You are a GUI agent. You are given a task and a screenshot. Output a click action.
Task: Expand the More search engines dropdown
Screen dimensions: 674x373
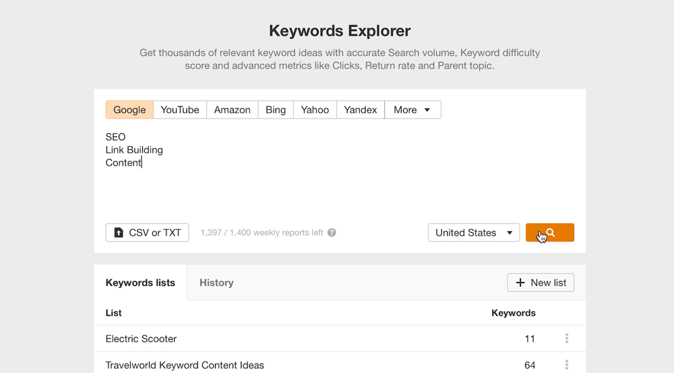412,110
